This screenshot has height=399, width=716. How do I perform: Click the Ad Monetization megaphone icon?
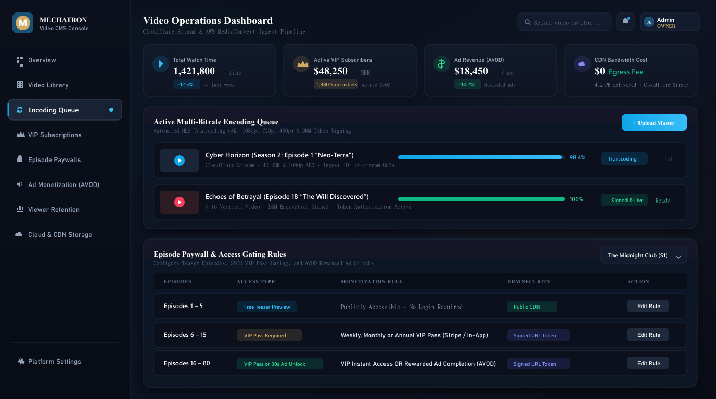20,184
